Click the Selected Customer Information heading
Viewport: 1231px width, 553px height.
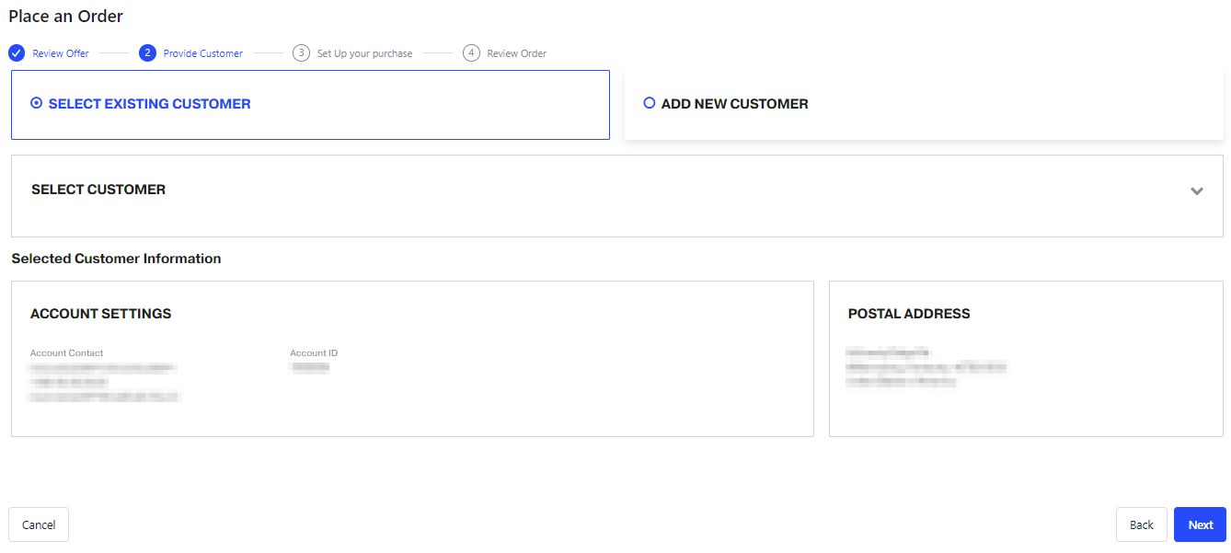116,259
